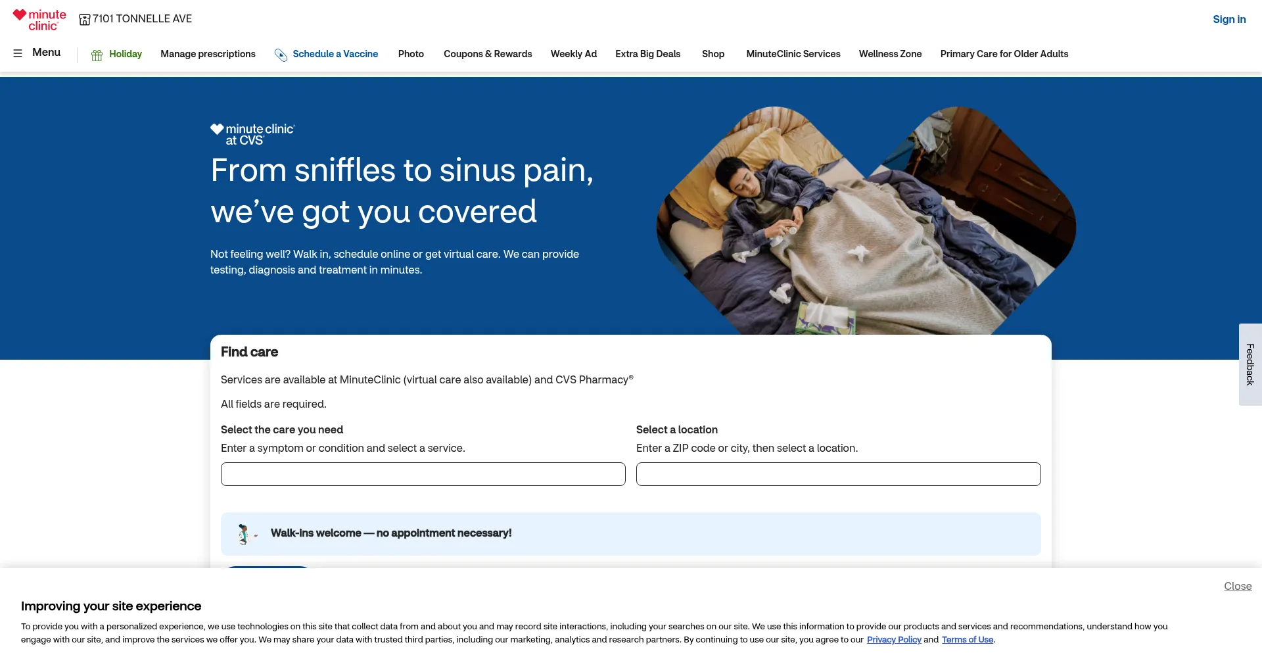Open the Privacy Policy link
This screenshot has width=1262, height=653.
click(x=894, y=640)
